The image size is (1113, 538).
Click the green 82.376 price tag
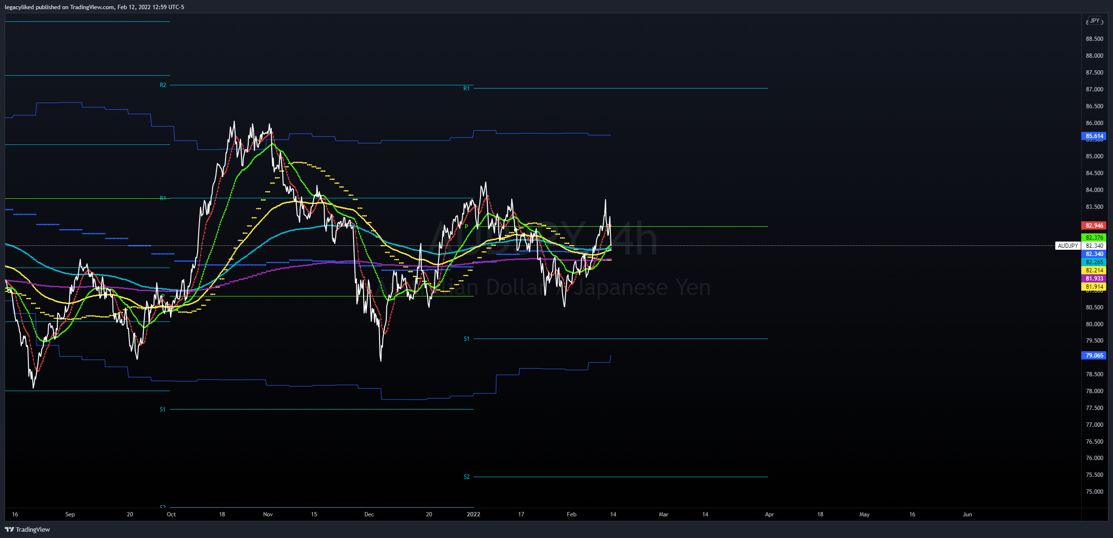pos(1094,238)
